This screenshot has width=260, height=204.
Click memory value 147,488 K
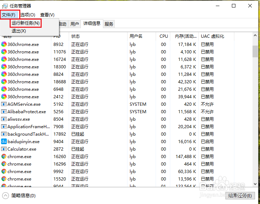186,156
